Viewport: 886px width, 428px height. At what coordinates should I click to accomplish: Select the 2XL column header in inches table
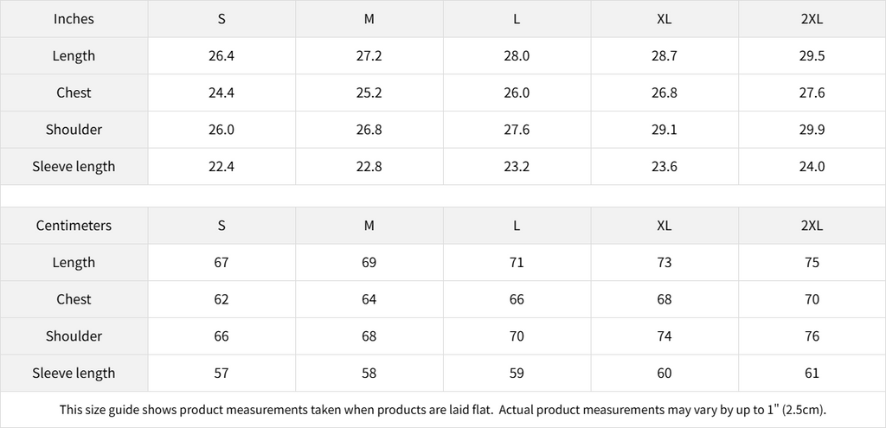[x=812, y=19]
